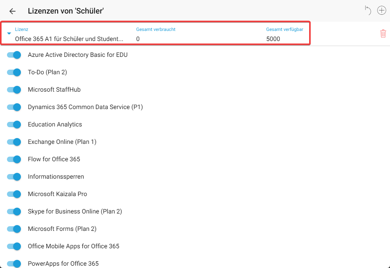Go back using the arrow icon
This screenshot has height=268, width=390.
click(x=12, y=11)
